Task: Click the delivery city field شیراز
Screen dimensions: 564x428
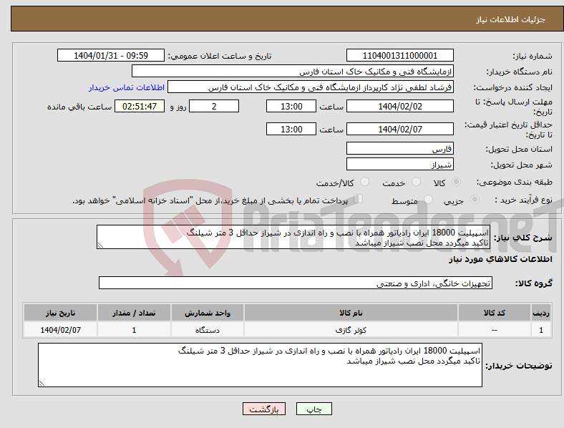Action: [399, 164]
